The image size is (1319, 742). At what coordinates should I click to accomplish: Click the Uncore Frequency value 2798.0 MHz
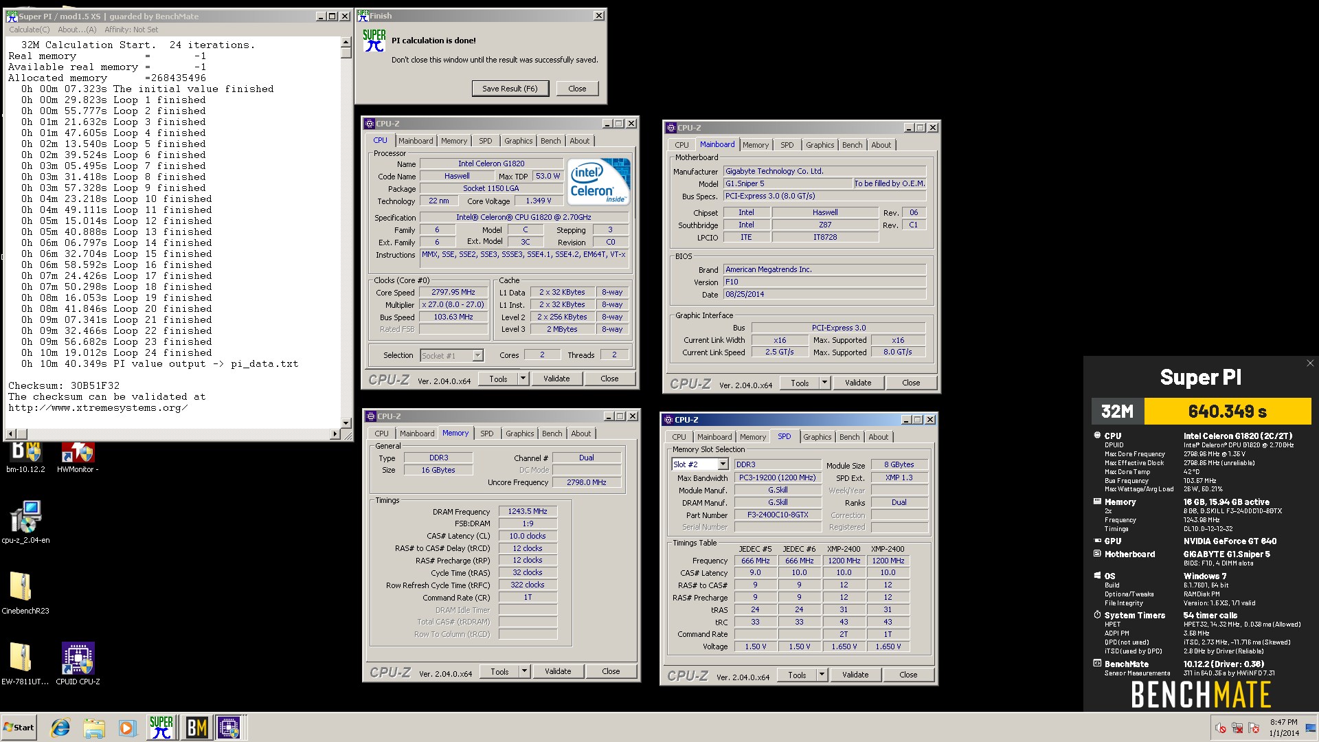pyautogui.click(x=587, y=482)
